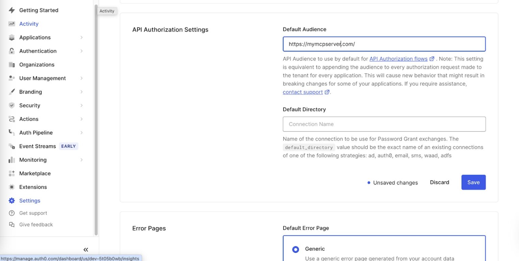Open the external link icon beside contact support

[327, 92]
